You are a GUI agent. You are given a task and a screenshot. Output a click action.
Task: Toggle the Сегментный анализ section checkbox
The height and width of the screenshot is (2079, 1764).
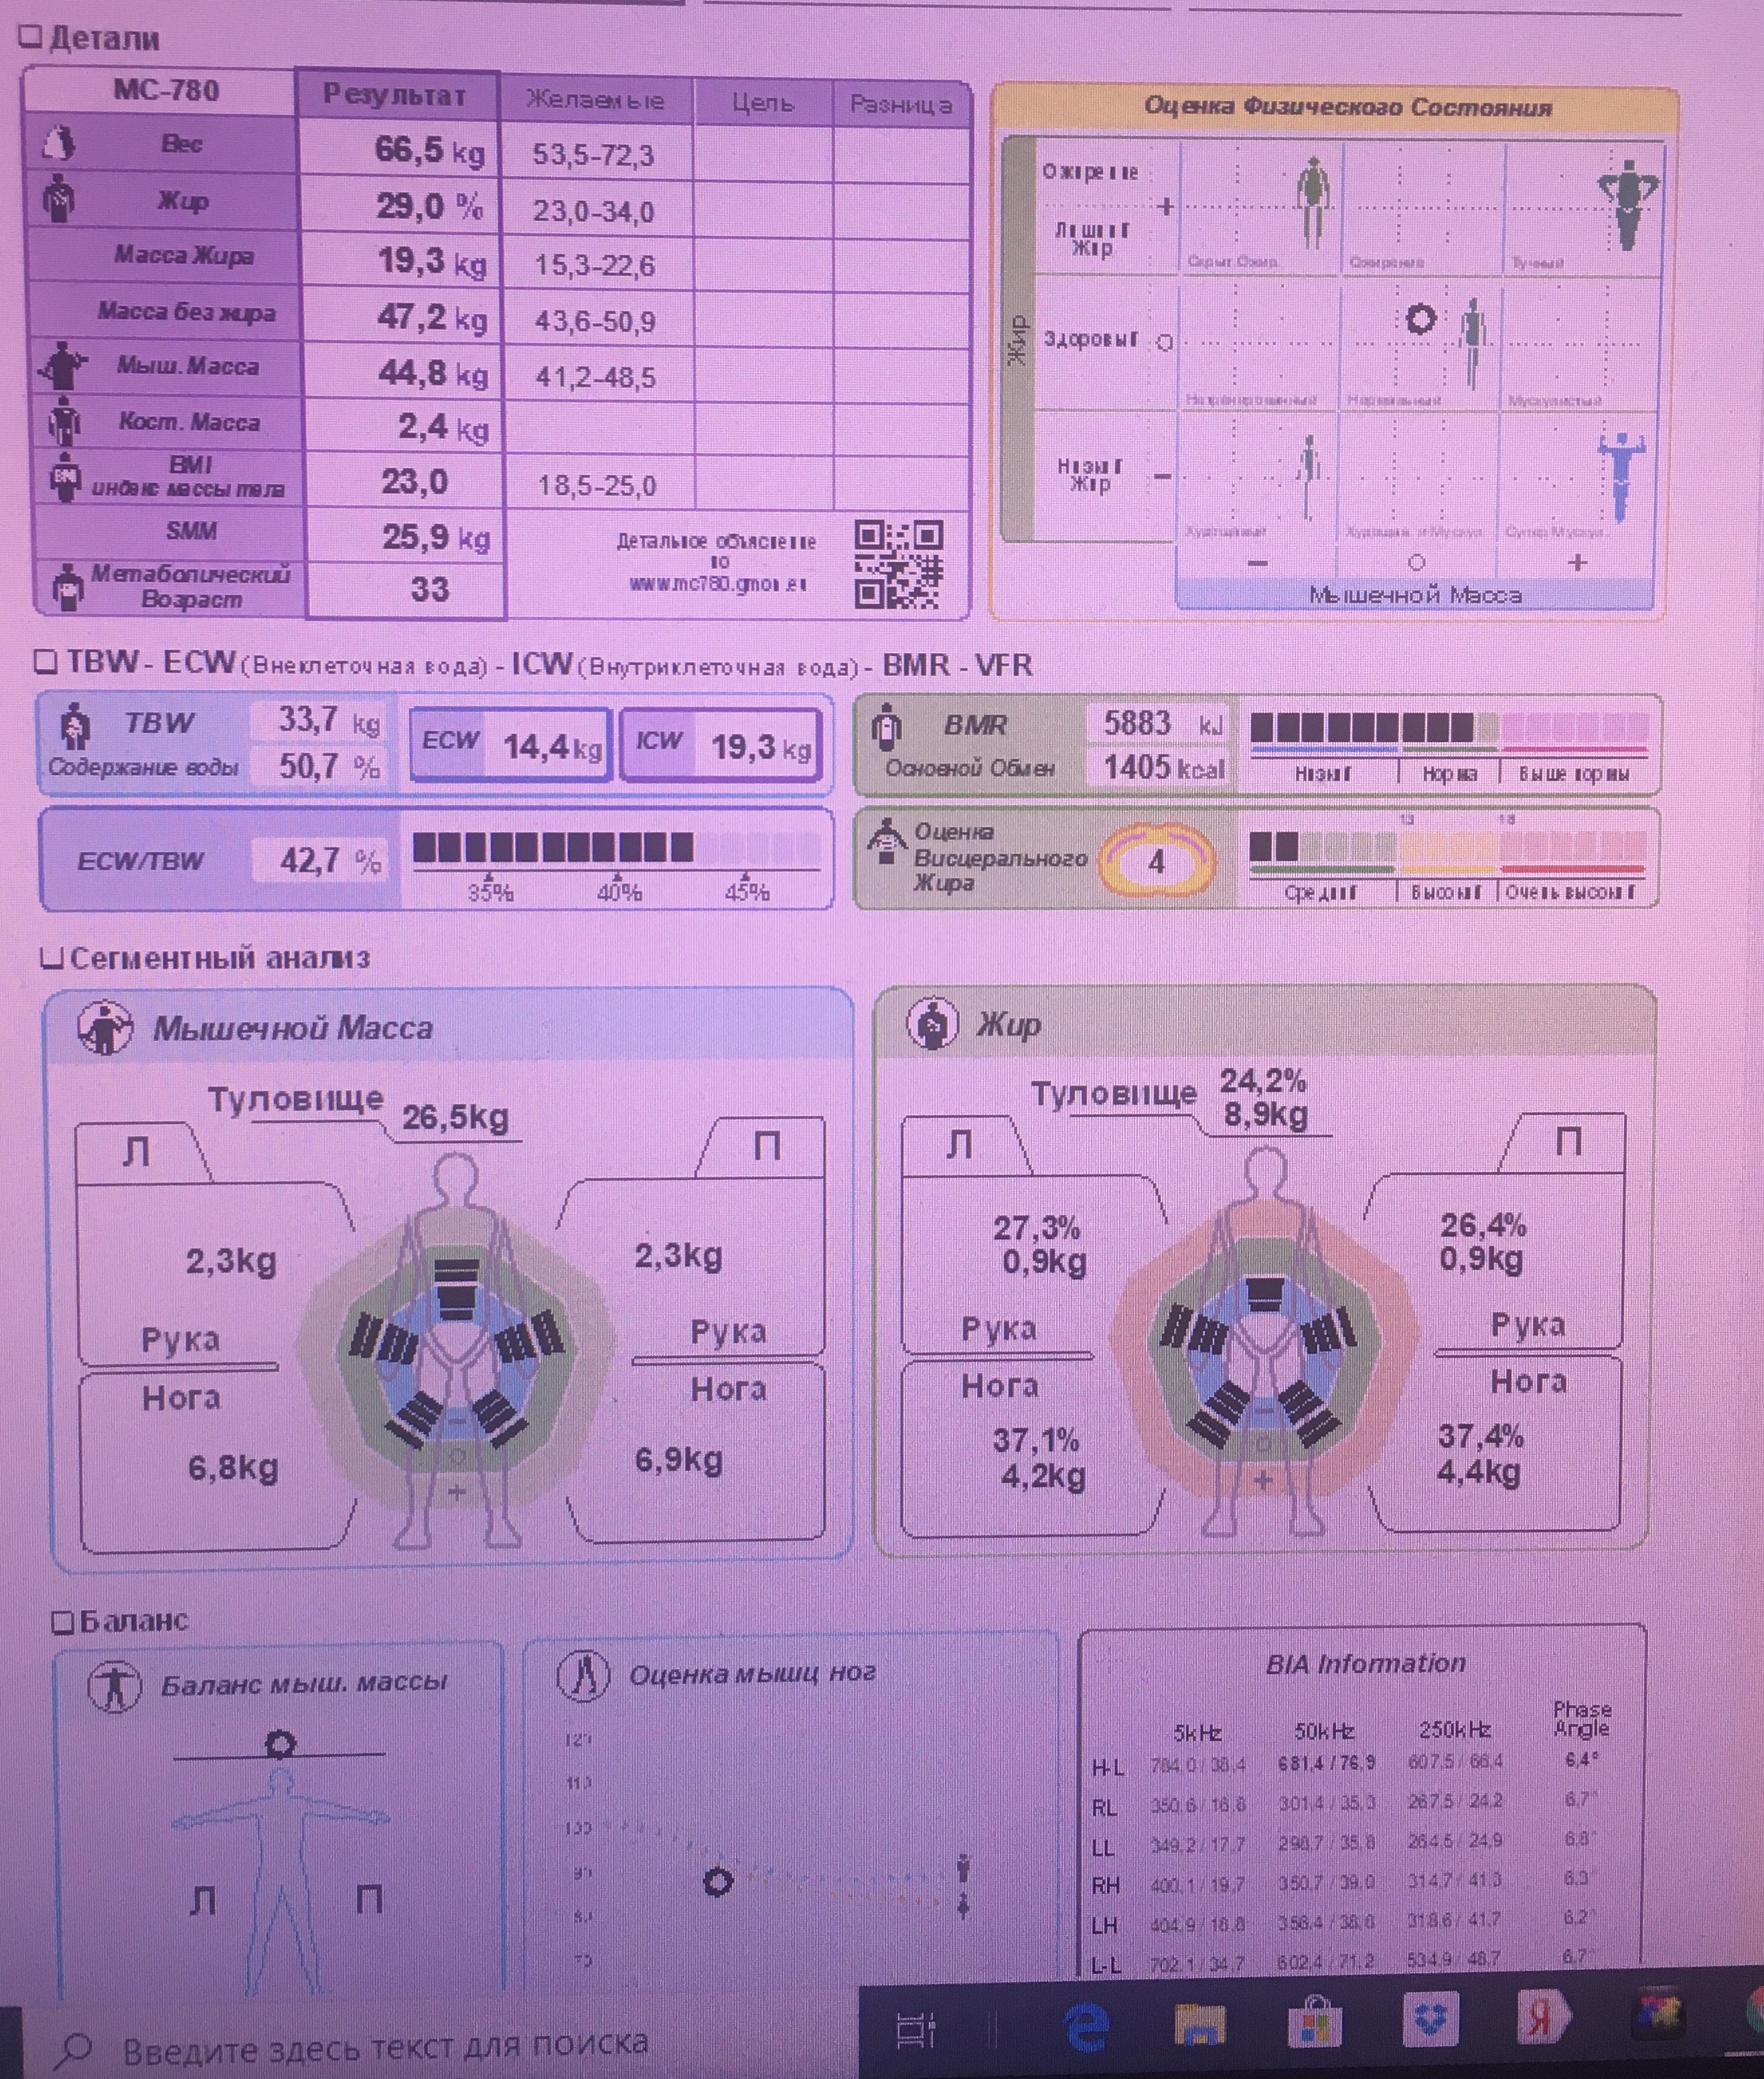[51, 959]
